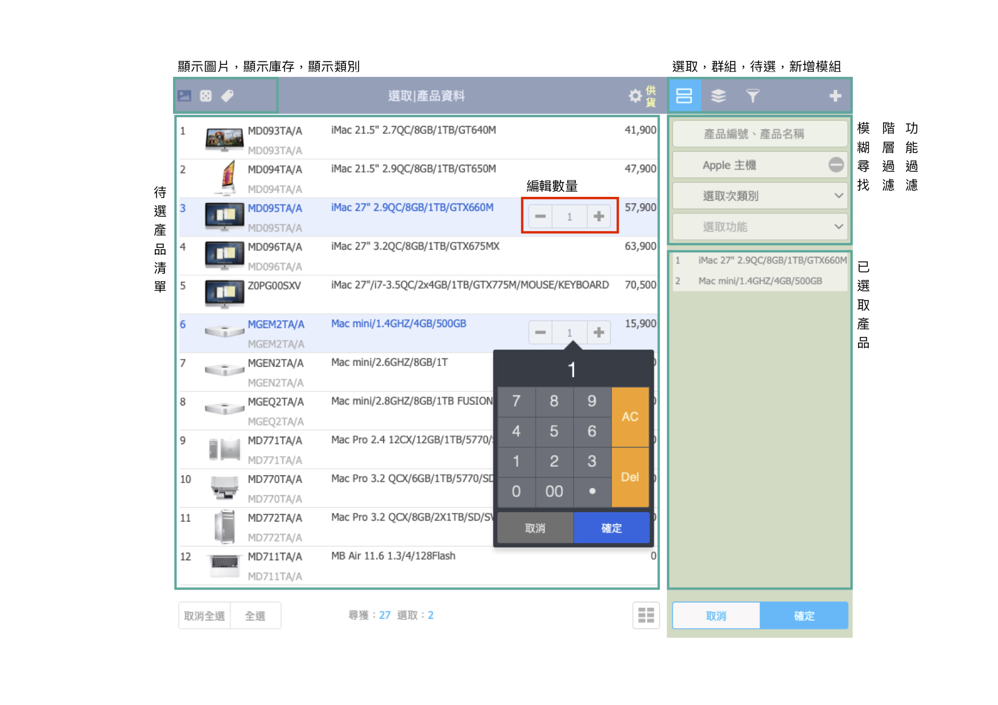The image size is (998, 705).
Task: Focus the 產品編號、產品名稱 search field
Action: click(x=760, y=134)
